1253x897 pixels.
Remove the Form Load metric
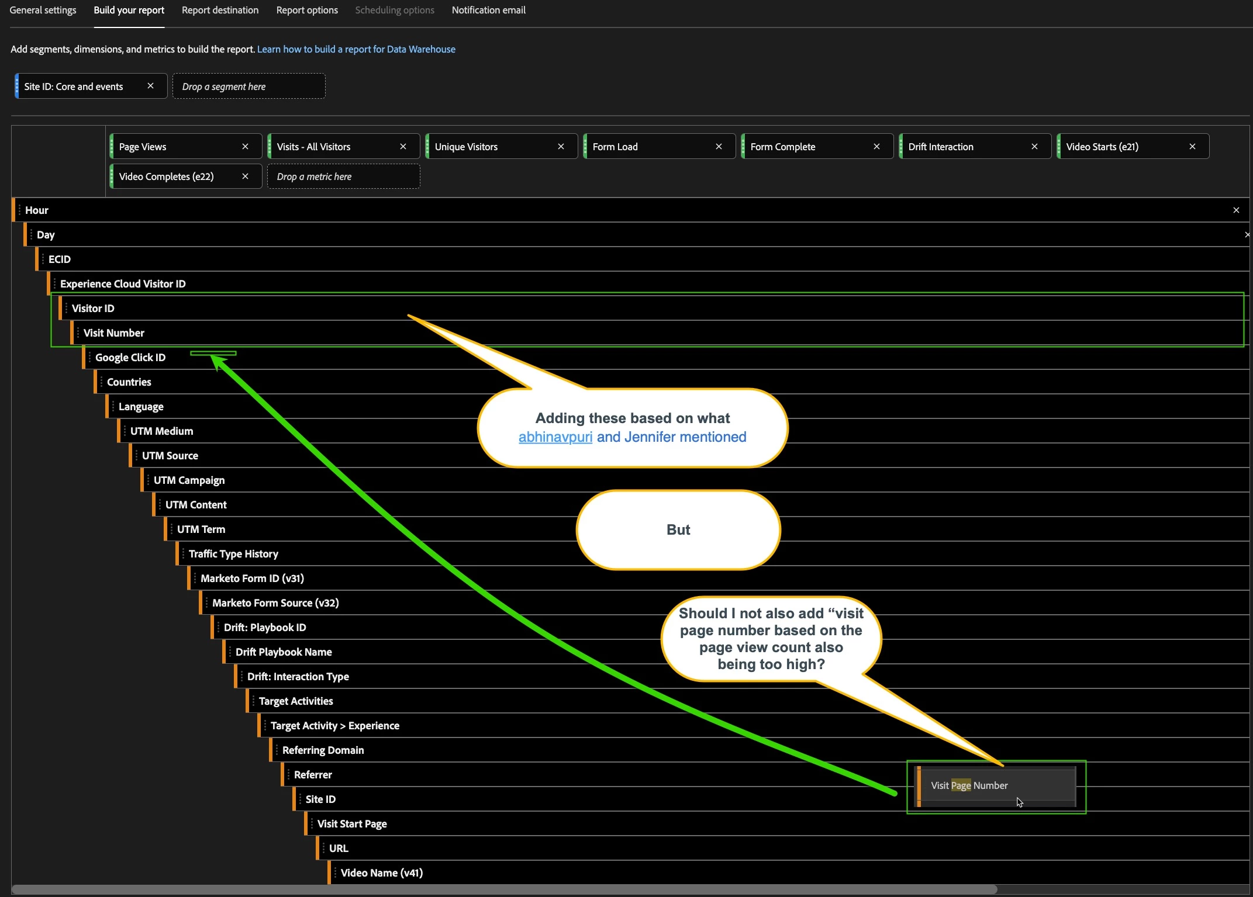pos(719,147)
